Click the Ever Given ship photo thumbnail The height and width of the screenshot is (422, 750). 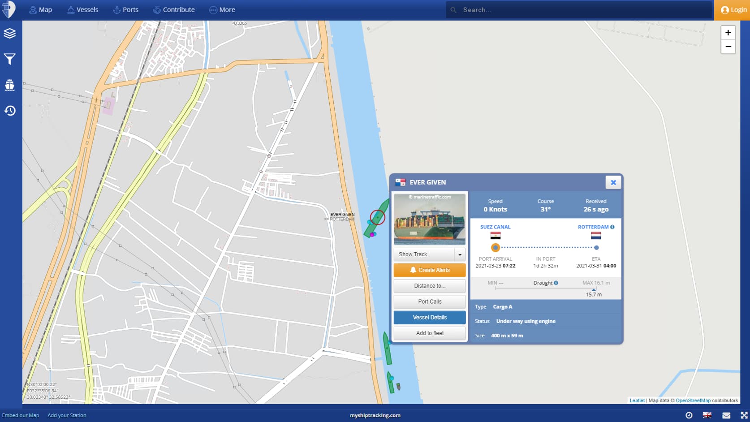pos(430,219)
